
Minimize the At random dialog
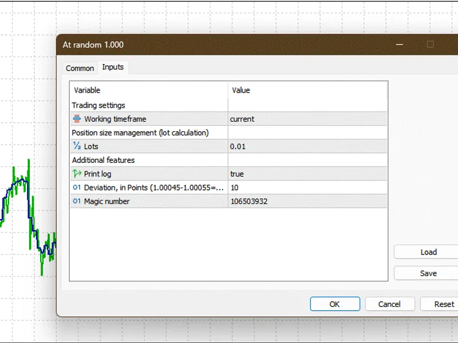[x=399, y=45]
